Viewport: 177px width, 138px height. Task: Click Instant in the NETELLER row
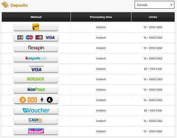click(x=101, y=79)
